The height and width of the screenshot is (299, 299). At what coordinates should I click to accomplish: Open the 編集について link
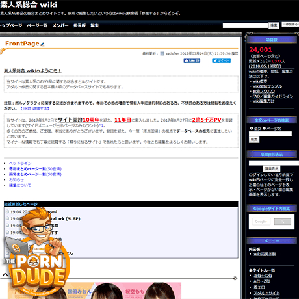(x=20, y=185)
